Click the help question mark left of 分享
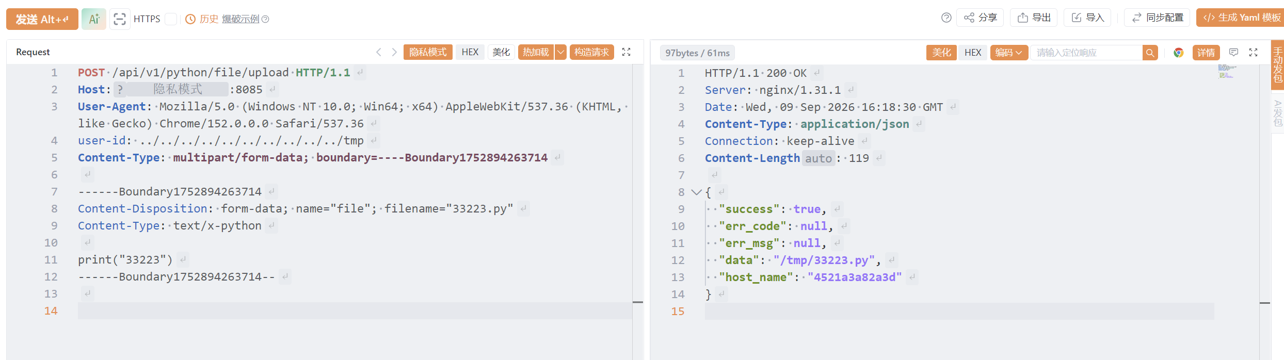This screenshot has height=360, width=1284. click(946, 18)
